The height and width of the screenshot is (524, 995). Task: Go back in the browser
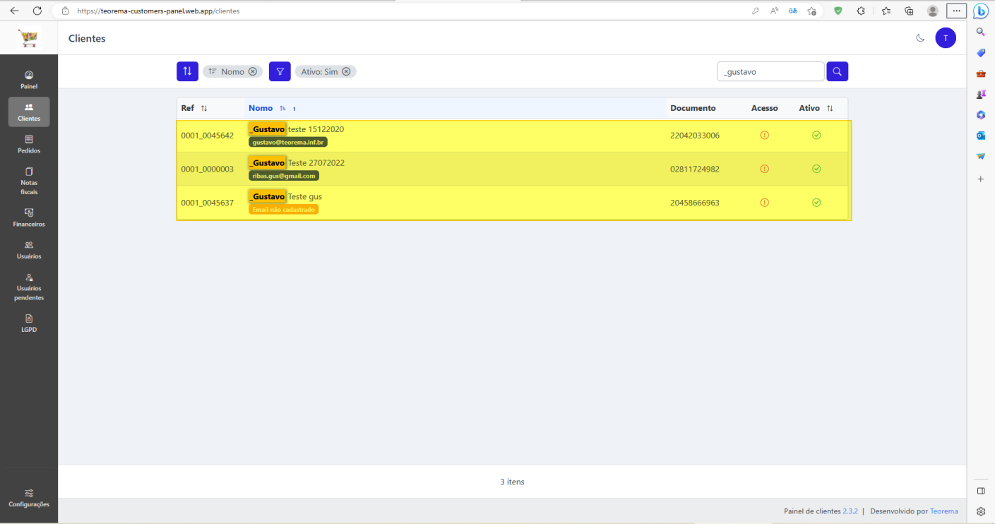click(x=15, y=11)
